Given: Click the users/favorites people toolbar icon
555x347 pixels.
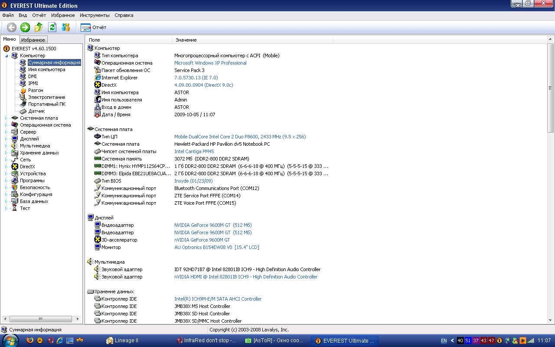Looking at the screenshot, I should (66, 27).
